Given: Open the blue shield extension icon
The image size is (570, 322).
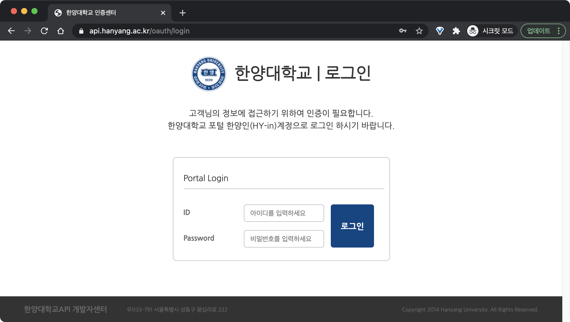Looking at the screenshot, I should (x=440, y=31).
